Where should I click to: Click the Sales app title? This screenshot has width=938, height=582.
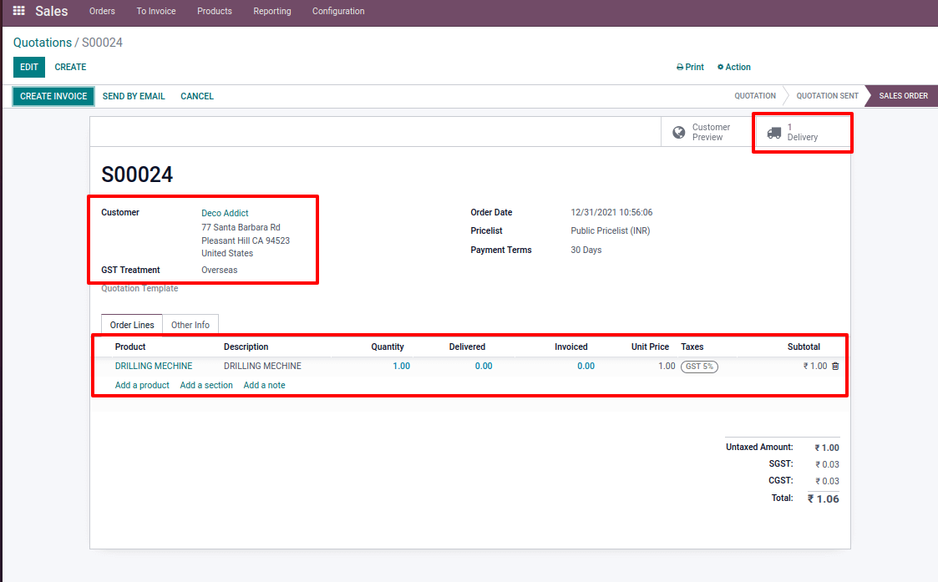52,11
